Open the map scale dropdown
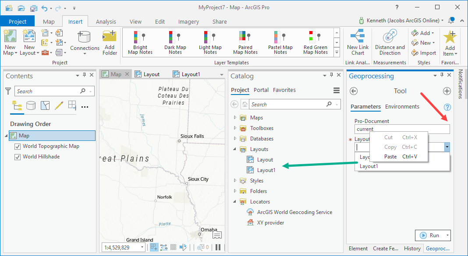This screenshot has height=256, width=468. tap(142, 247)
